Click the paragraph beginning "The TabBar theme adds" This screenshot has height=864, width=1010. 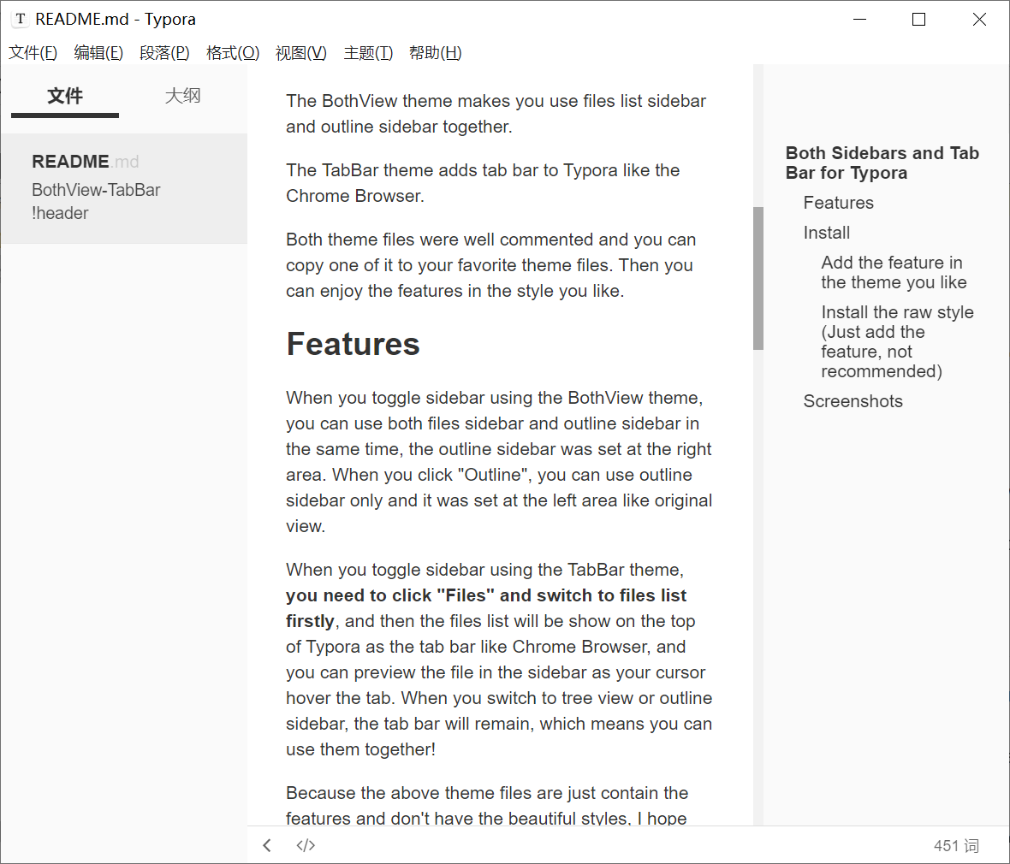coord(483,183)
